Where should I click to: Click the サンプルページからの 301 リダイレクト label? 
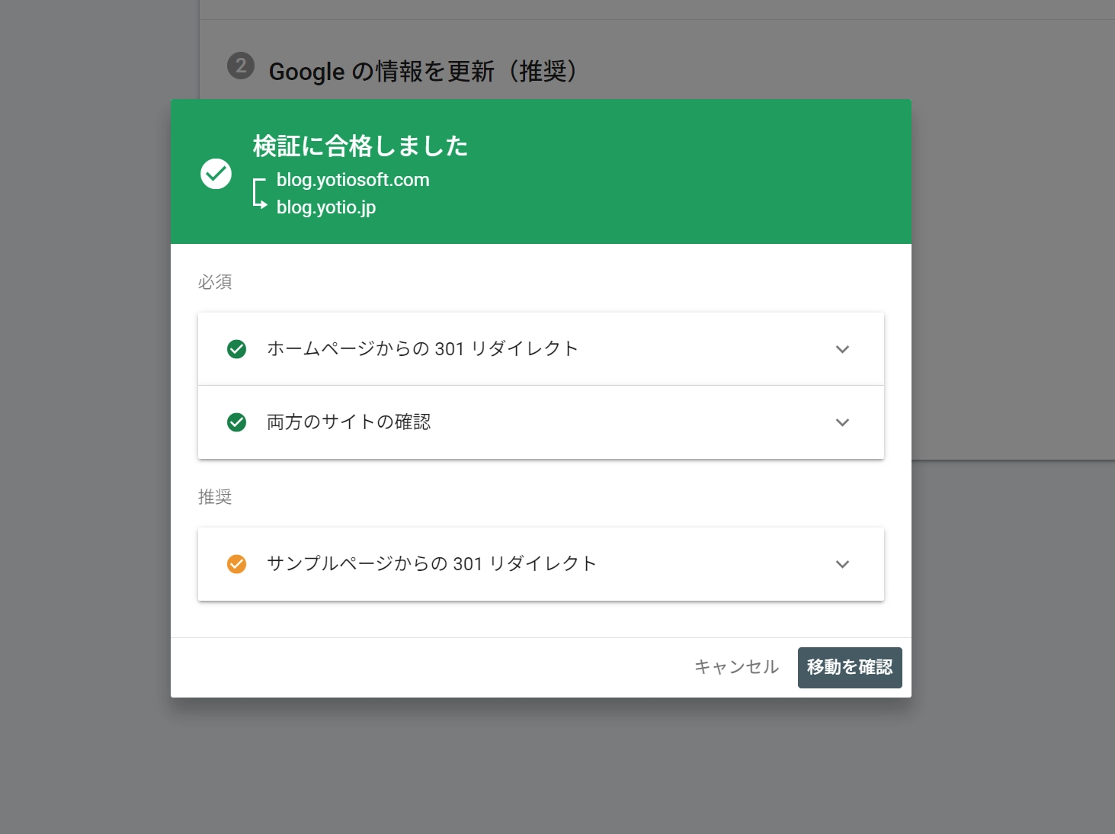[431, 563]
